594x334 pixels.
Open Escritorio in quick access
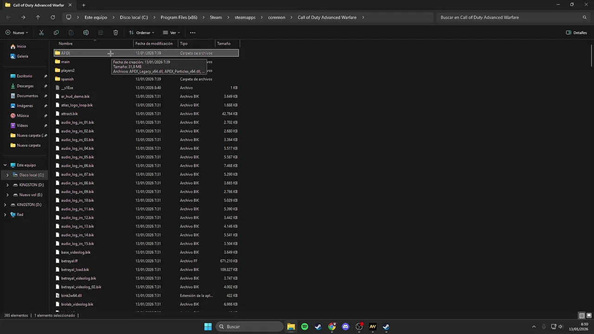[x=25, y=76]
